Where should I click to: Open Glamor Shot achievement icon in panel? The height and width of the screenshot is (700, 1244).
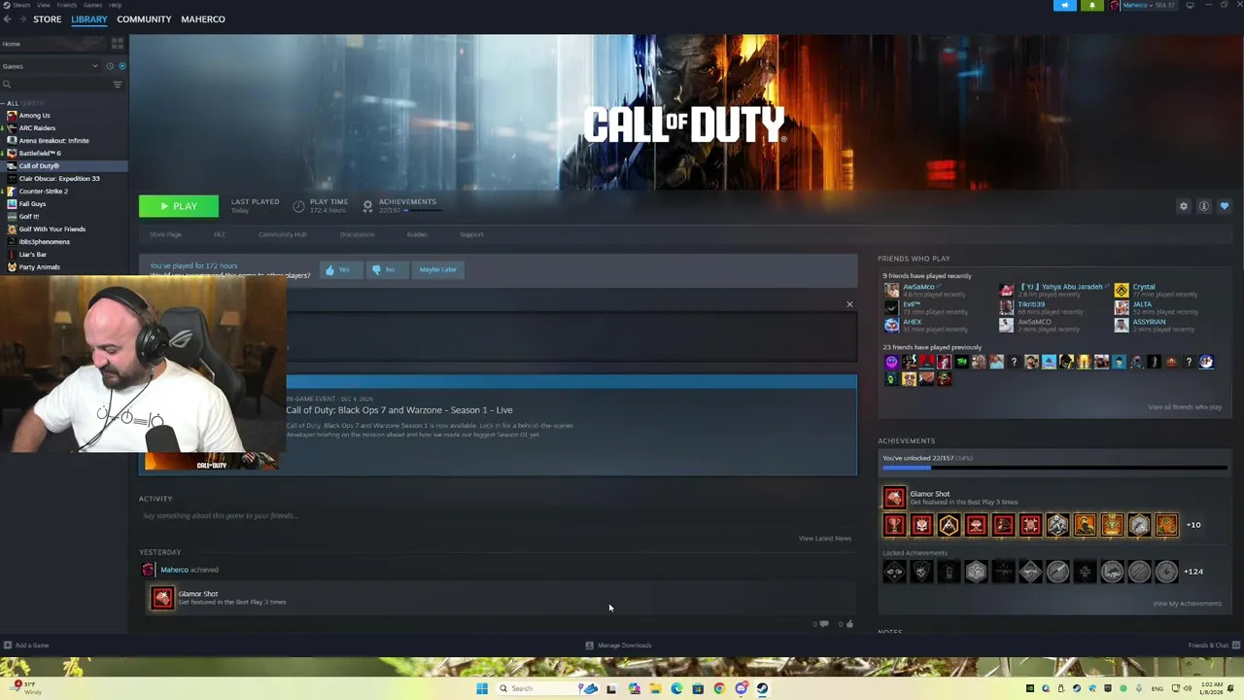894,498
